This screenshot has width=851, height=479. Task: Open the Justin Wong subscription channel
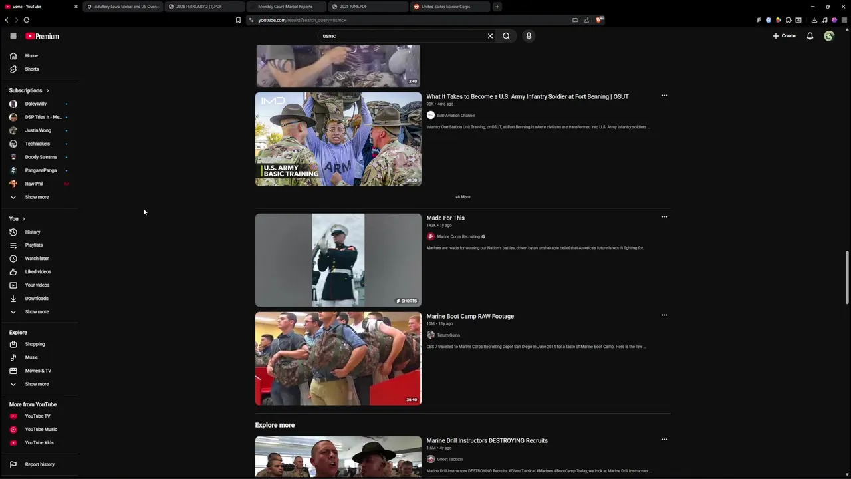click(38, 130)
